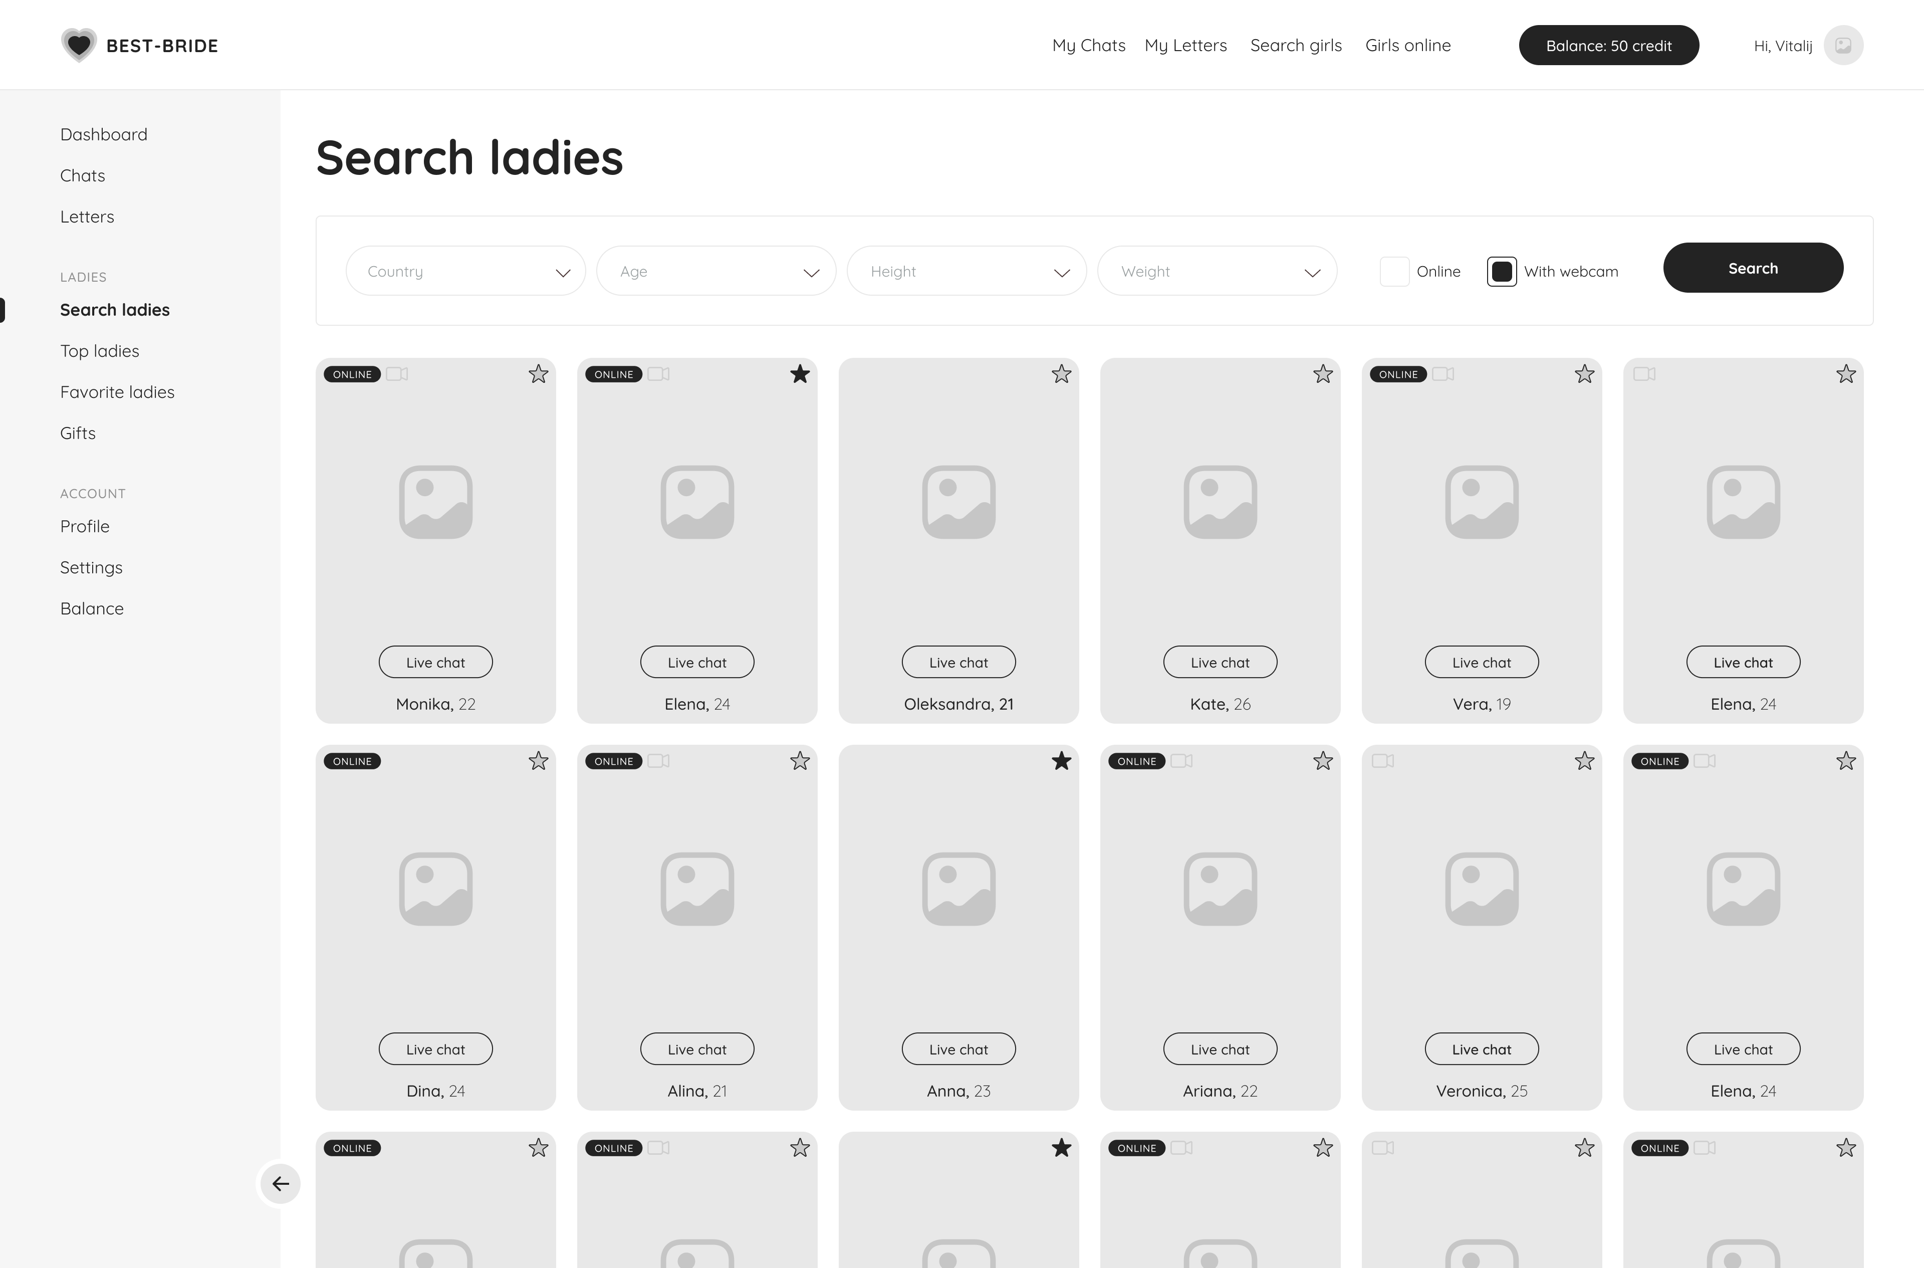Enable the Online filter checkbox
Viewport: 1924px width, 1268px height.
click(1394, 272)
